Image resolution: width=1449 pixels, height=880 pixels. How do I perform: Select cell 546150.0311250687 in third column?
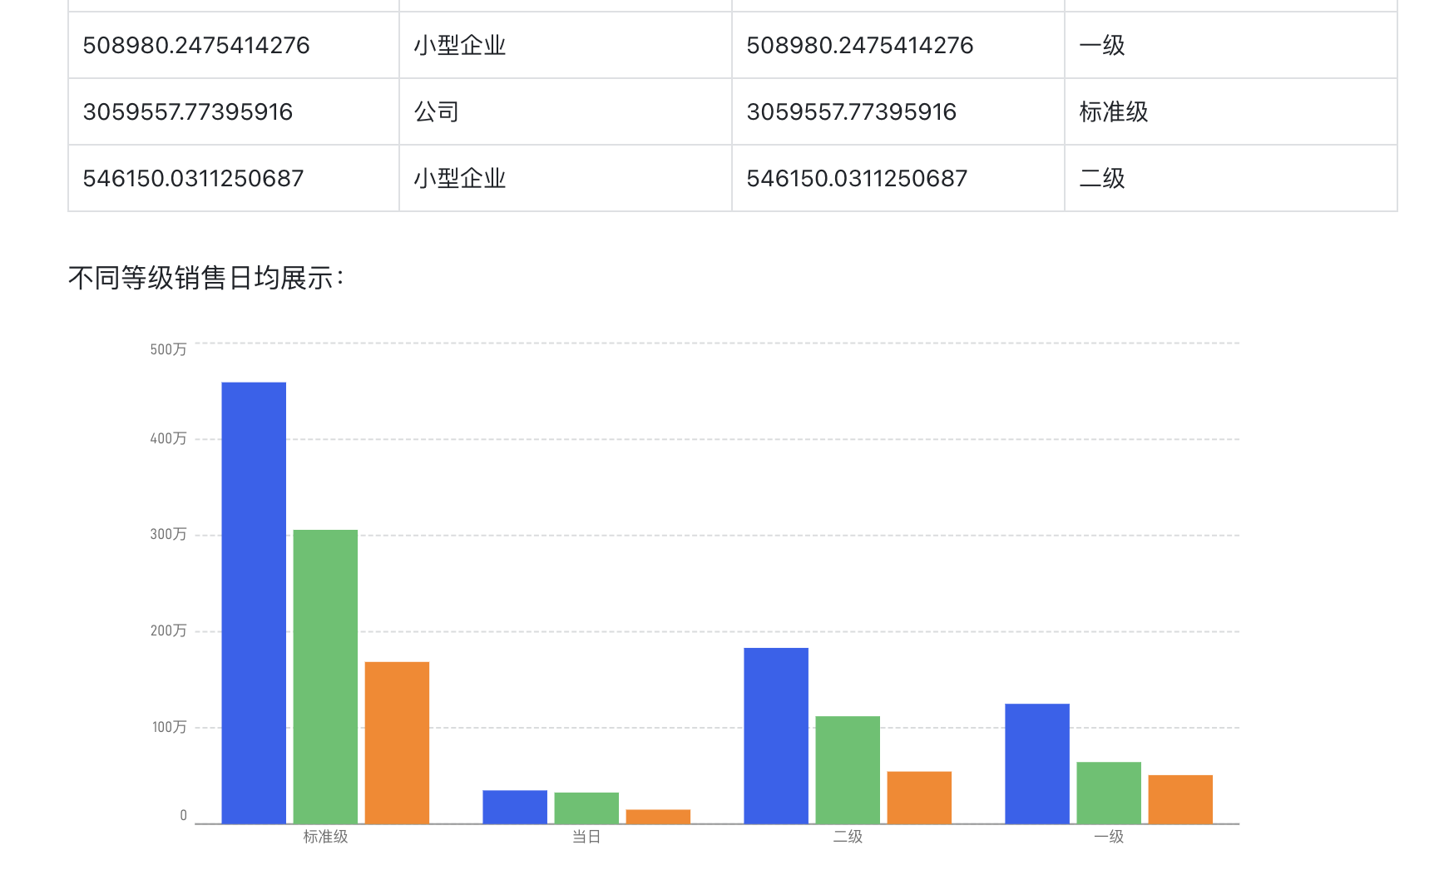pyautogui.click(x=898, y=178)
